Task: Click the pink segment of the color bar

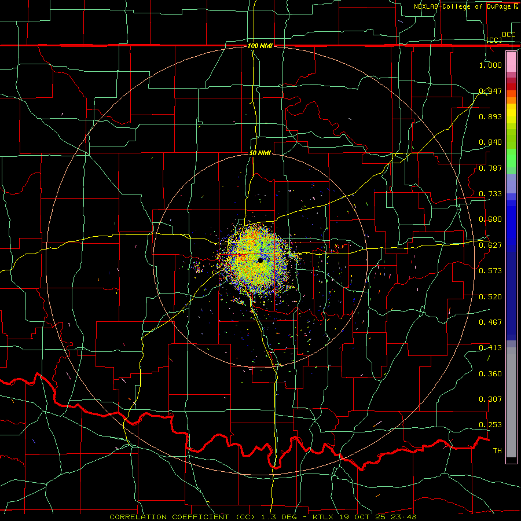Action: click(x=511, y=62)
